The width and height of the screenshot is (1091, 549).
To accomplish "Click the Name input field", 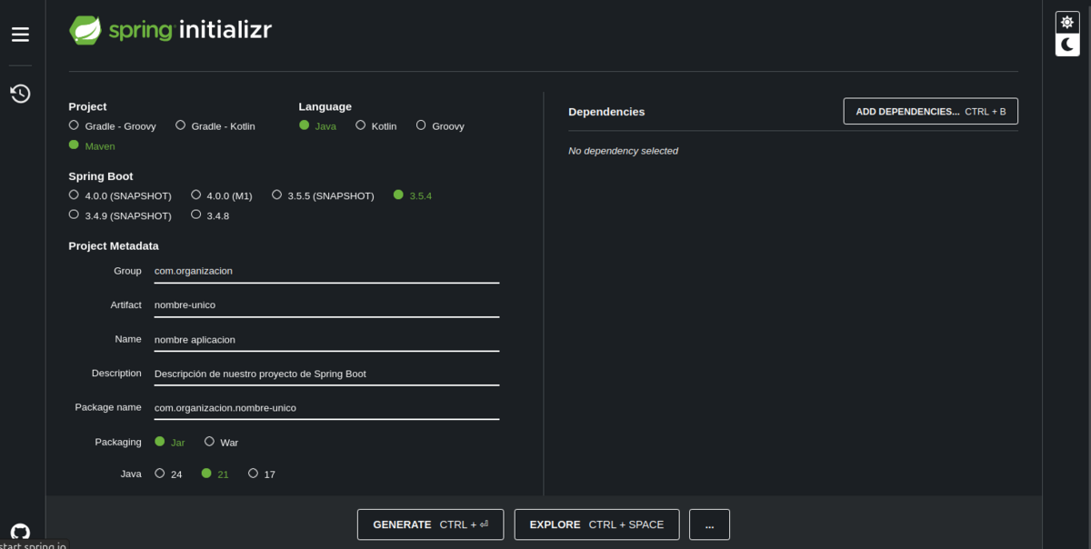I will point(326,339).
